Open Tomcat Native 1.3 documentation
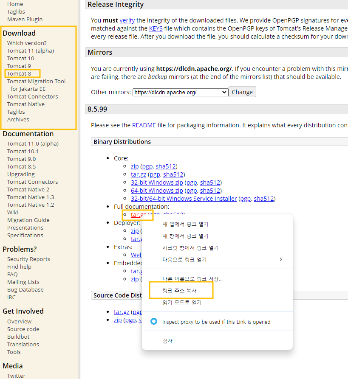Image resolution: width=348 pixels, height=379 pixels. coord(31,197)
